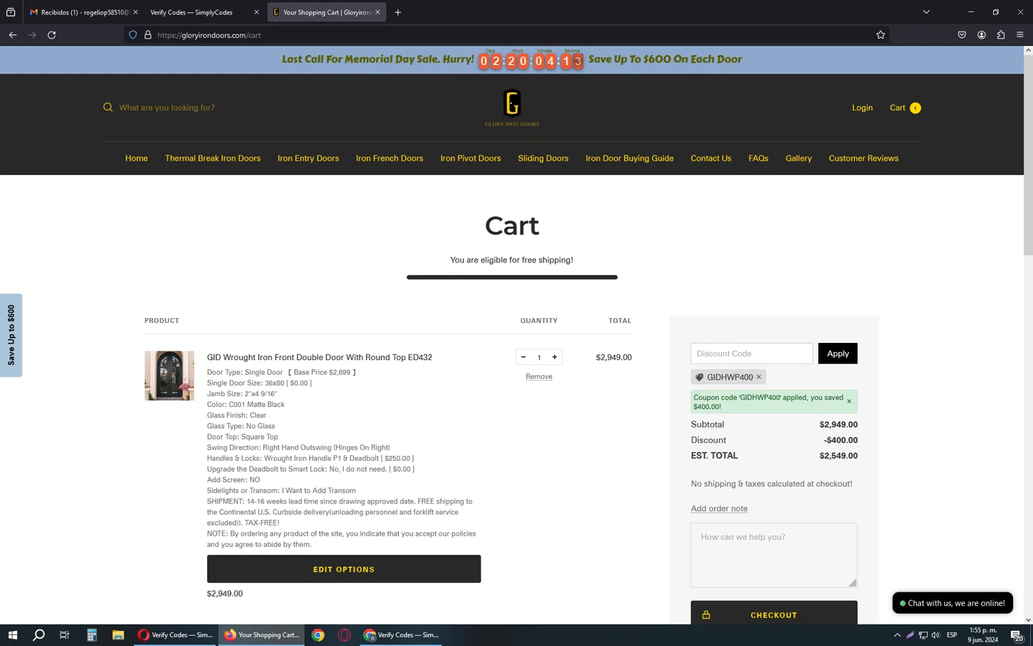Open the volume speaker tray icon
The width and height of the screenshot is (1033, 646).
[935, 635]
